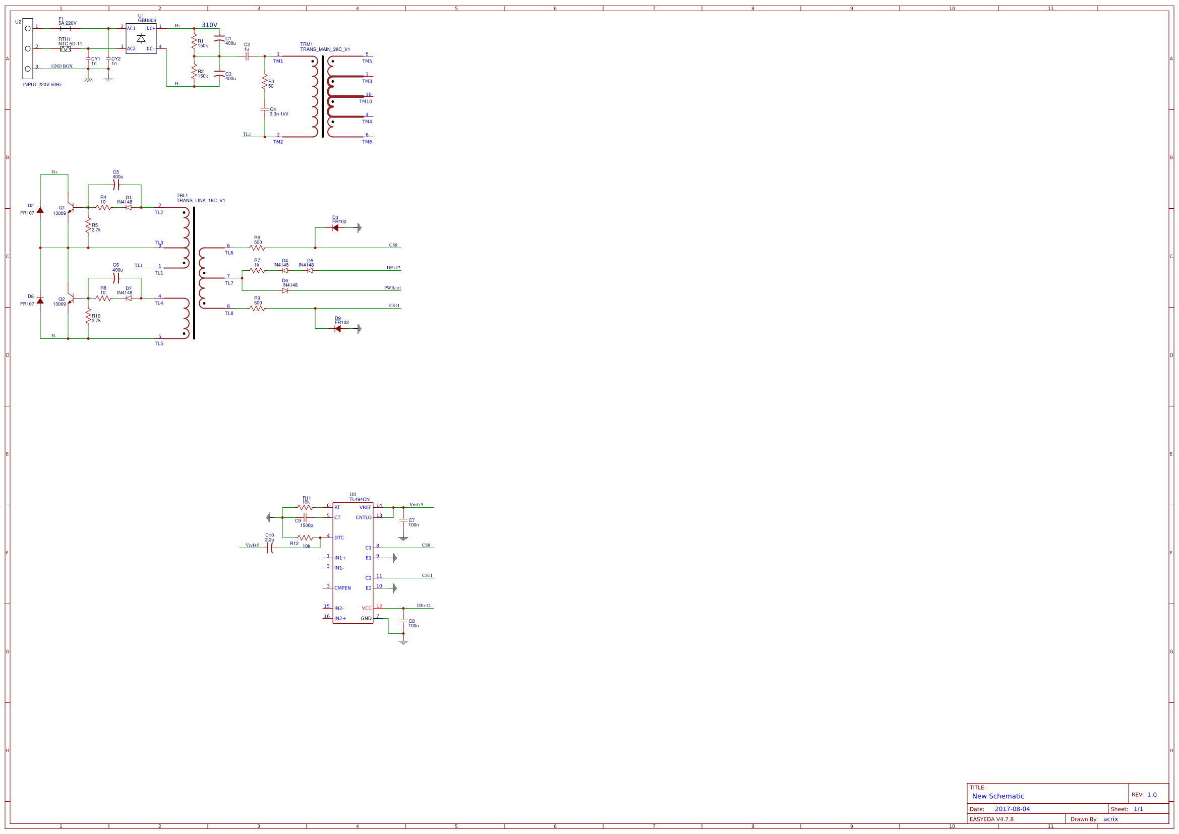Click the 310V net label
This screenshot has width=1179, height=834.
coord(209,25)
